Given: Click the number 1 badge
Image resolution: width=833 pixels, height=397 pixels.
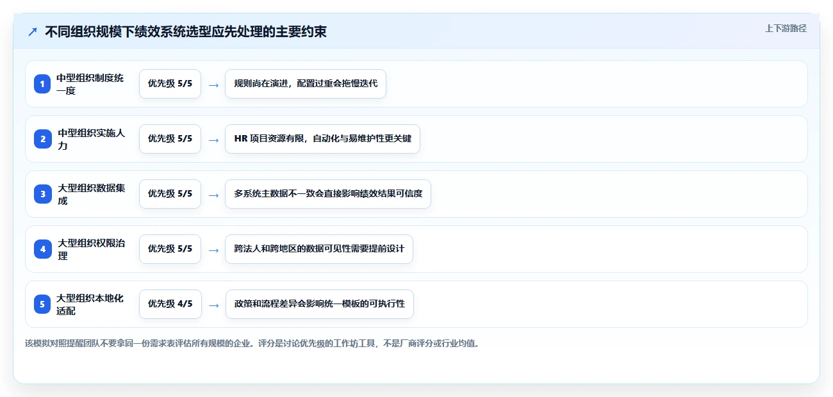Looking at the screenshot, I should click(42, 84).
